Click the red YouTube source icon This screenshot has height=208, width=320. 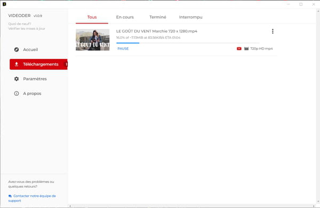pyautogui.click(x=239, y=48)
